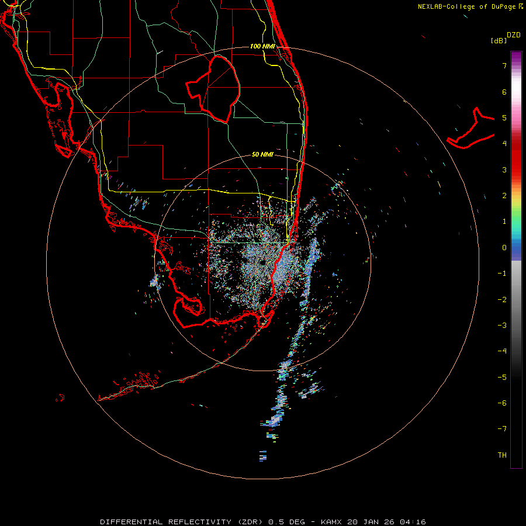Image resolution: width=526 pixels, height=526 pixels.
Task: Click the "50 NMI" range ring label
Action: [262, 155]
